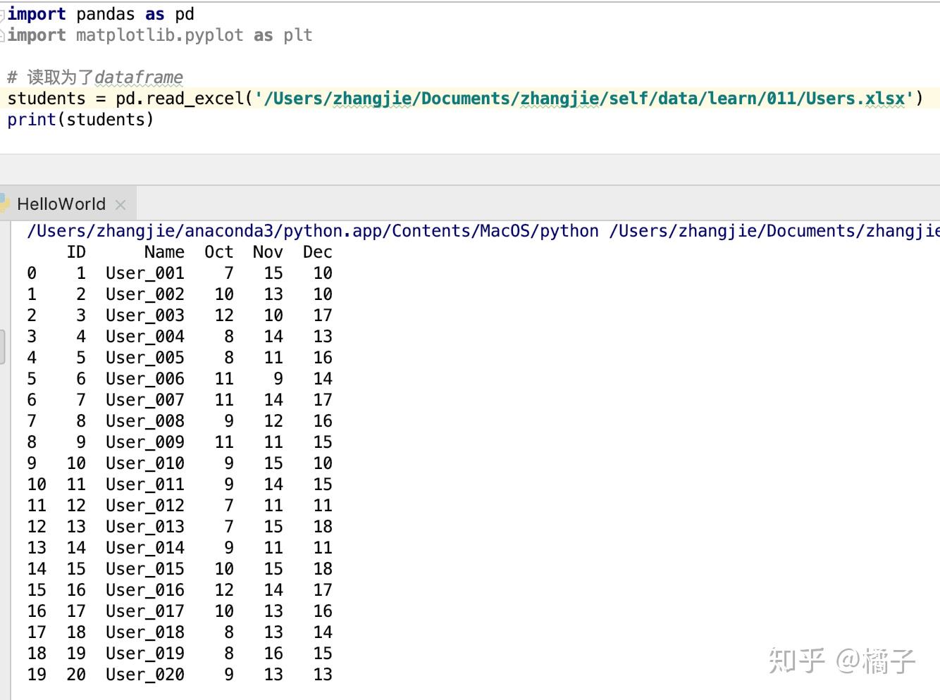Click the Nov value 9 in User_006 row
940x700 pixels.
pyautogui.click(x=278, y=379)
